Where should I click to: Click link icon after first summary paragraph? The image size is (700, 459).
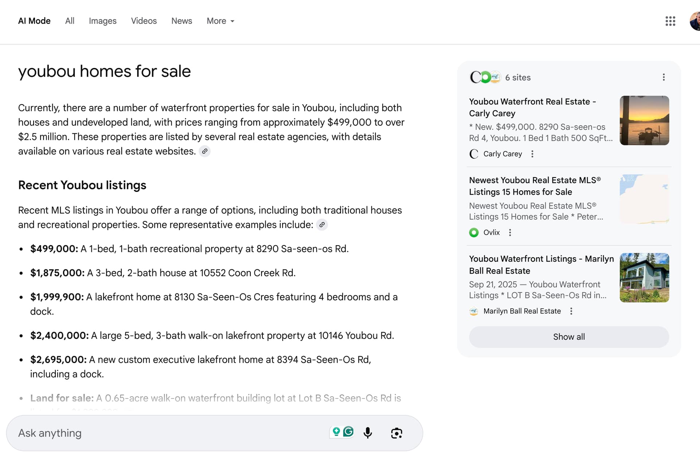[x=205, y=151]
